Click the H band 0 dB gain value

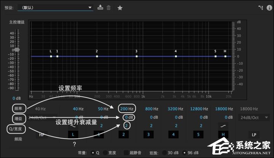click(229, 117)
